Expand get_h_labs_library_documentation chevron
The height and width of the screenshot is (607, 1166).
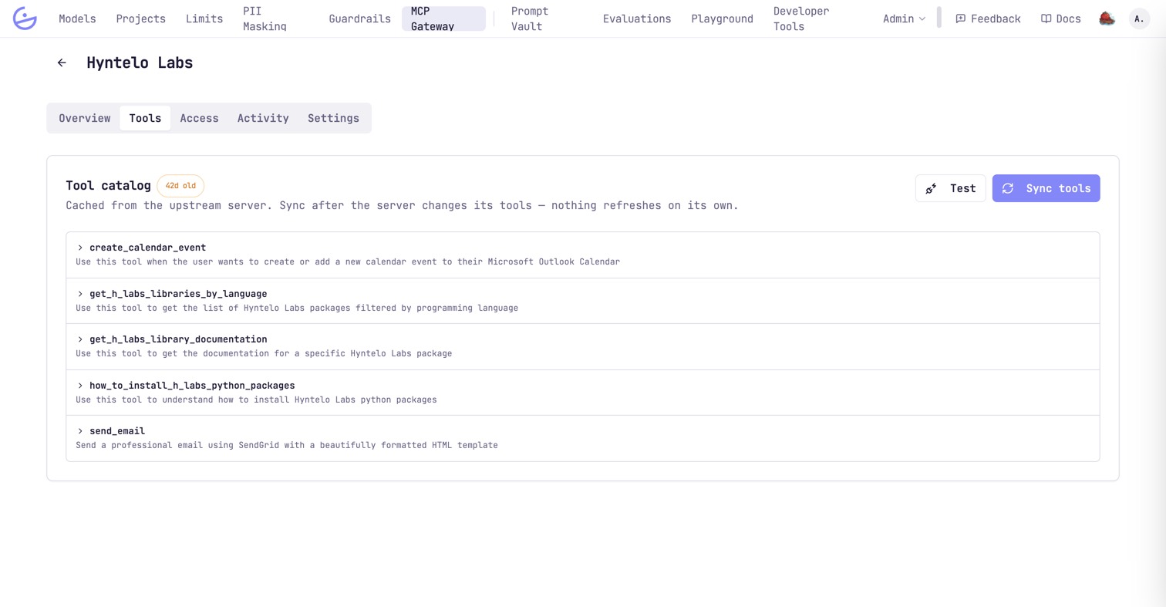(80, 339)
